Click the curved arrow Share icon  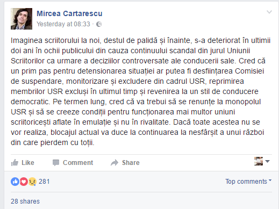coord(115,163)
